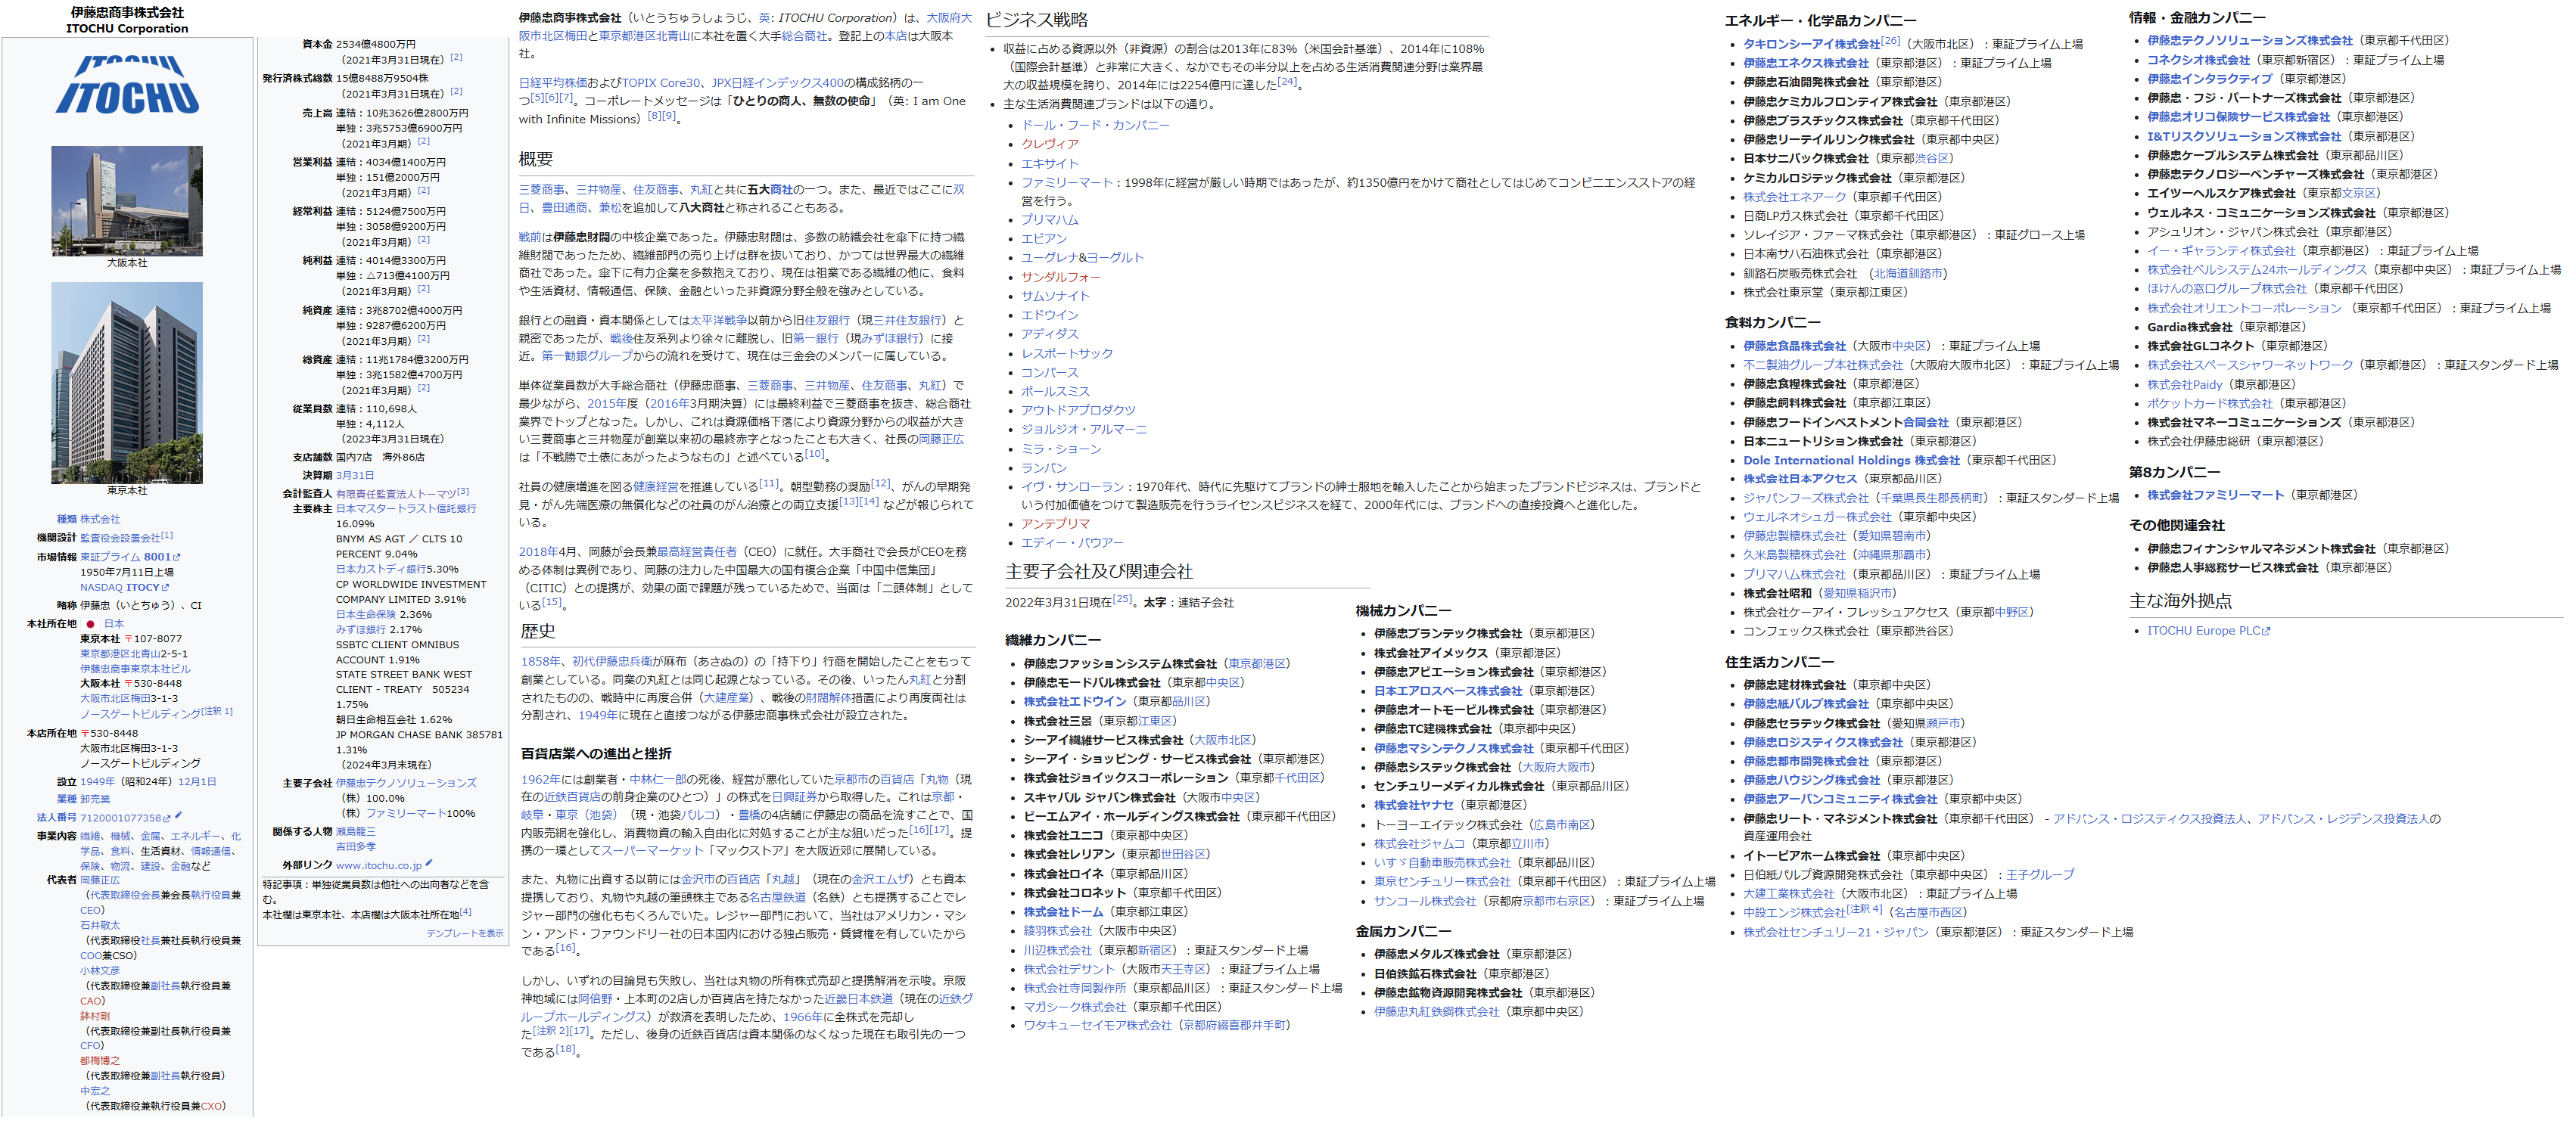The height and width of the screenshot is (1127, 2576).
Task: Open the 東京本社 building photo
Action: point(127,383)
